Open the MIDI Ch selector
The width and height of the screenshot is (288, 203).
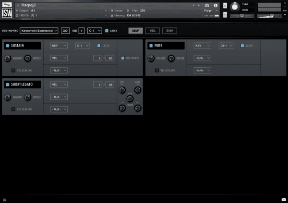(61, 15)
